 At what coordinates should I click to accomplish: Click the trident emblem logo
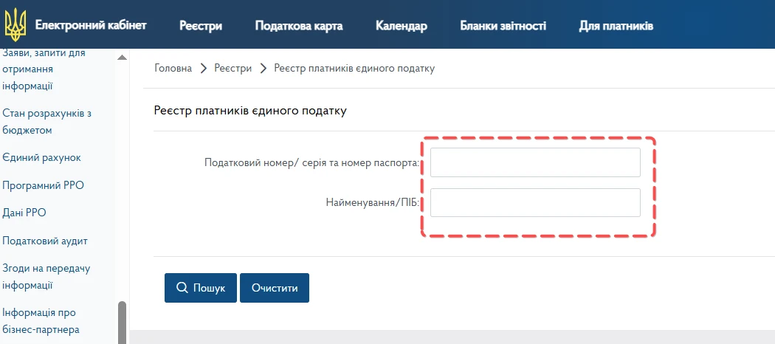point(15,24)
